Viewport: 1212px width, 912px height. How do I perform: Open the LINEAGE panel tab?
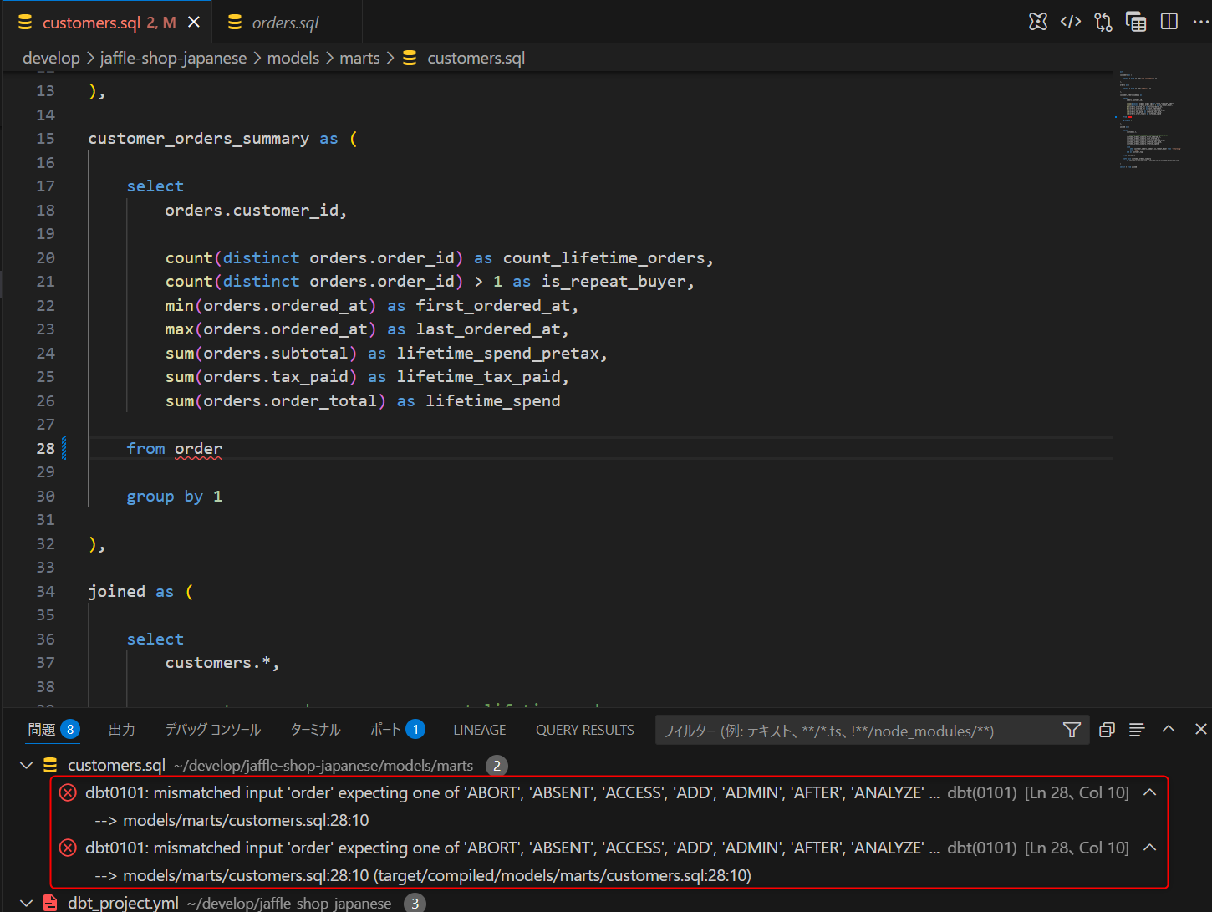point(480,730)
